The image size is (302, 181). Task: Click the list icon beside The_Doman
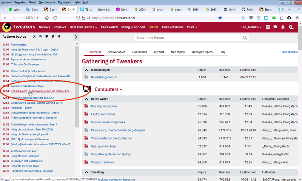268,27
